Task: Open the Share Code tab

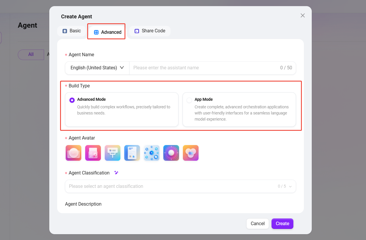Action: coord(150,31)
